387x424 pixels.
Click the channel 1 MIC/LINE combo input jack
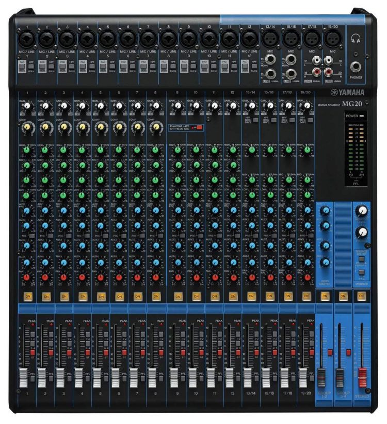[26, 38]
